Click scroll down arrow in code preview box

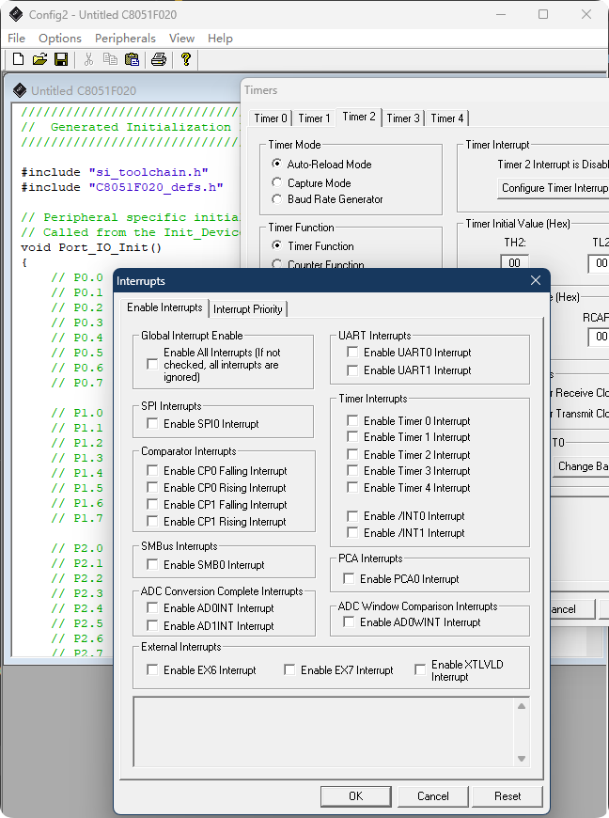pos(522,759)
